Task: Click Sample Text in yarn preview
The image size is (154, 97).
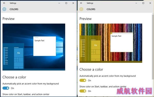Action: 116,36
